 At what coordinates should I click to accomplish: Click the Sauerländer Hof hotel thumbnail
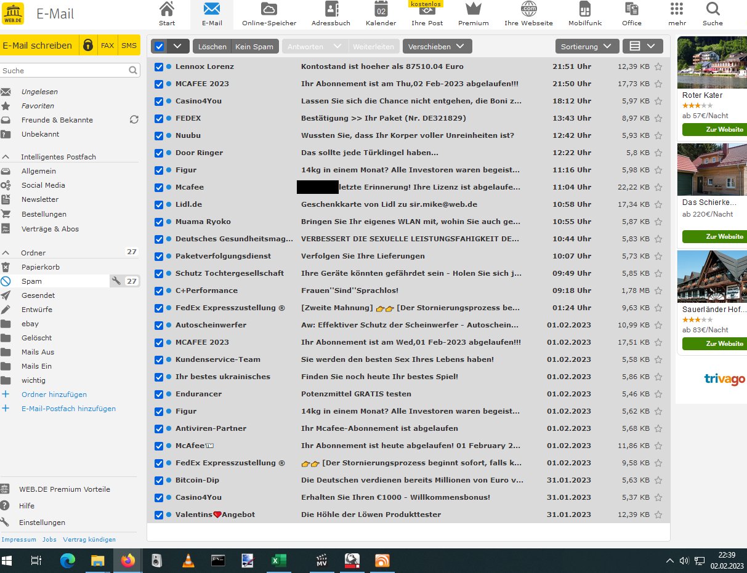coord(712,276)
